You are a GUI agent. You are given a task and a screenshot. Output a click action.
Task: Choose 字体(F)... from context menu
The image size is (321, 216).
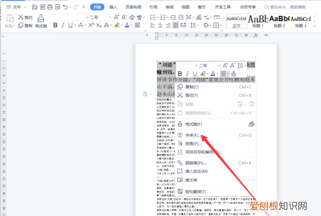pyautogui.click(x=216, y=135)
